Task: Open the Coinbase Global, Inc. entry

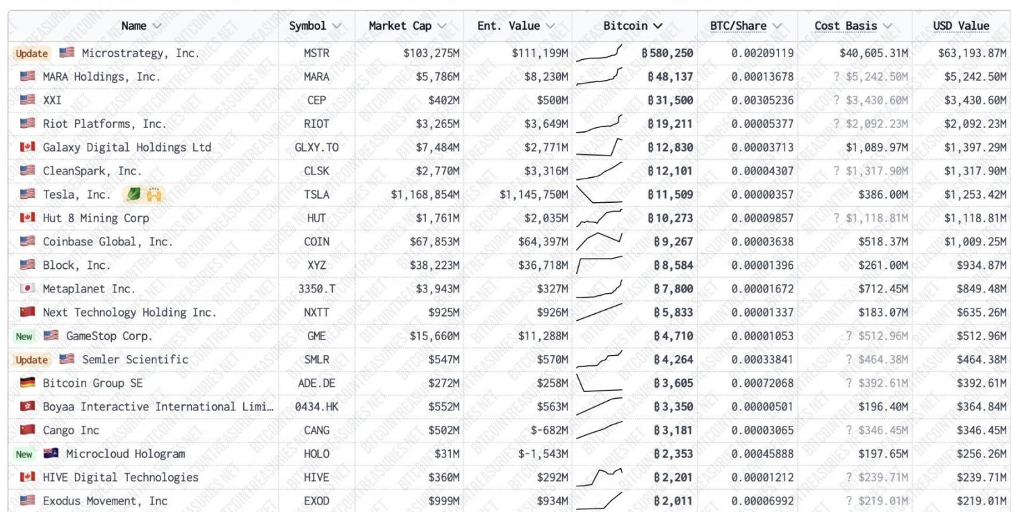Action: [108, 241]
